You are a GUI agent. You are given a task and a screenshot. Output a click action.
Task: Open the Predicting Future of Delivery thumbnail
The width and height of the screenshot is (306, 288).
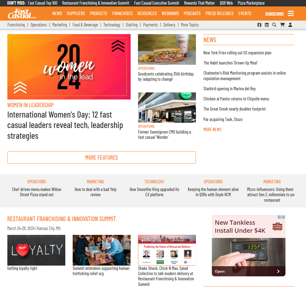[167, 250]
